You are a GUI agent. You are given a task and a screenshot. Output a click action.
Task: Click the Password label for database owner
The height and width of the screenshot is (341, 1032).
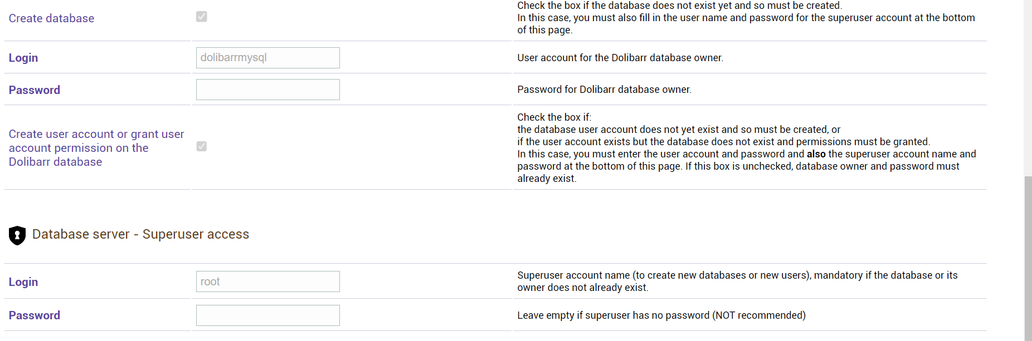(x=35, y=90)
